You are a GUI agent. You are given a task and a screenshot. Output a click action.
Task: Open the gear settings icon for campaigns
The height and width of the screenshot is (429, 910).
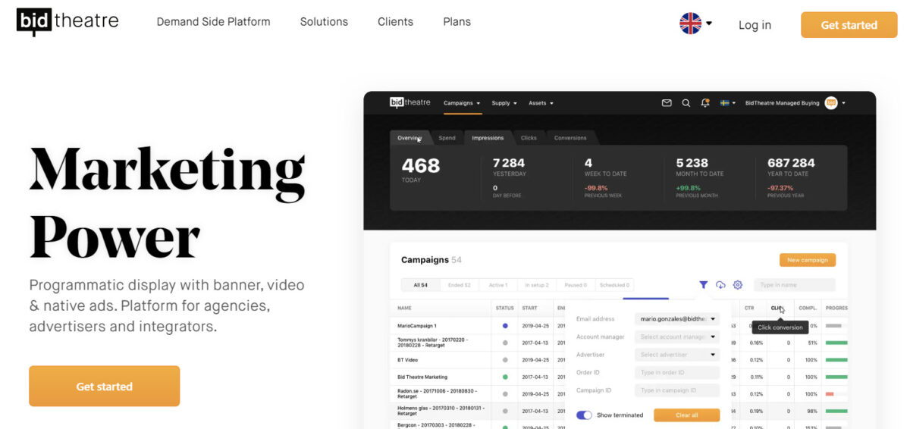[x=738, y=285]
